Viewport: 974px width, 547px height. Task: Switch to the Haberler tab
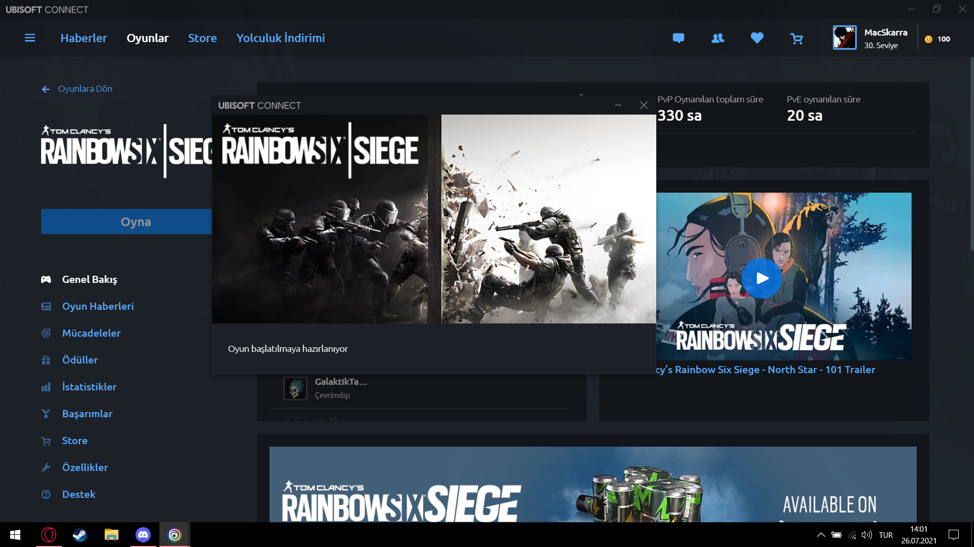click(x=84, y=38)
